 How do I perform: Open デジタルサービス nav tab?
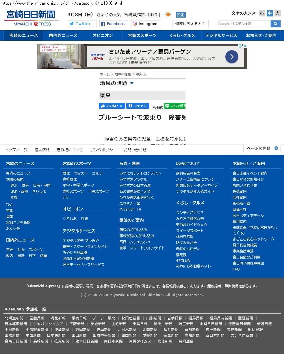coord(221,35)
